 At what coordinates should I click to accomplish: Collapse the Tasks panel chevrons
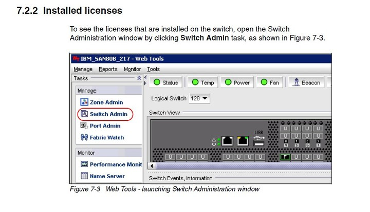(139, 78)
